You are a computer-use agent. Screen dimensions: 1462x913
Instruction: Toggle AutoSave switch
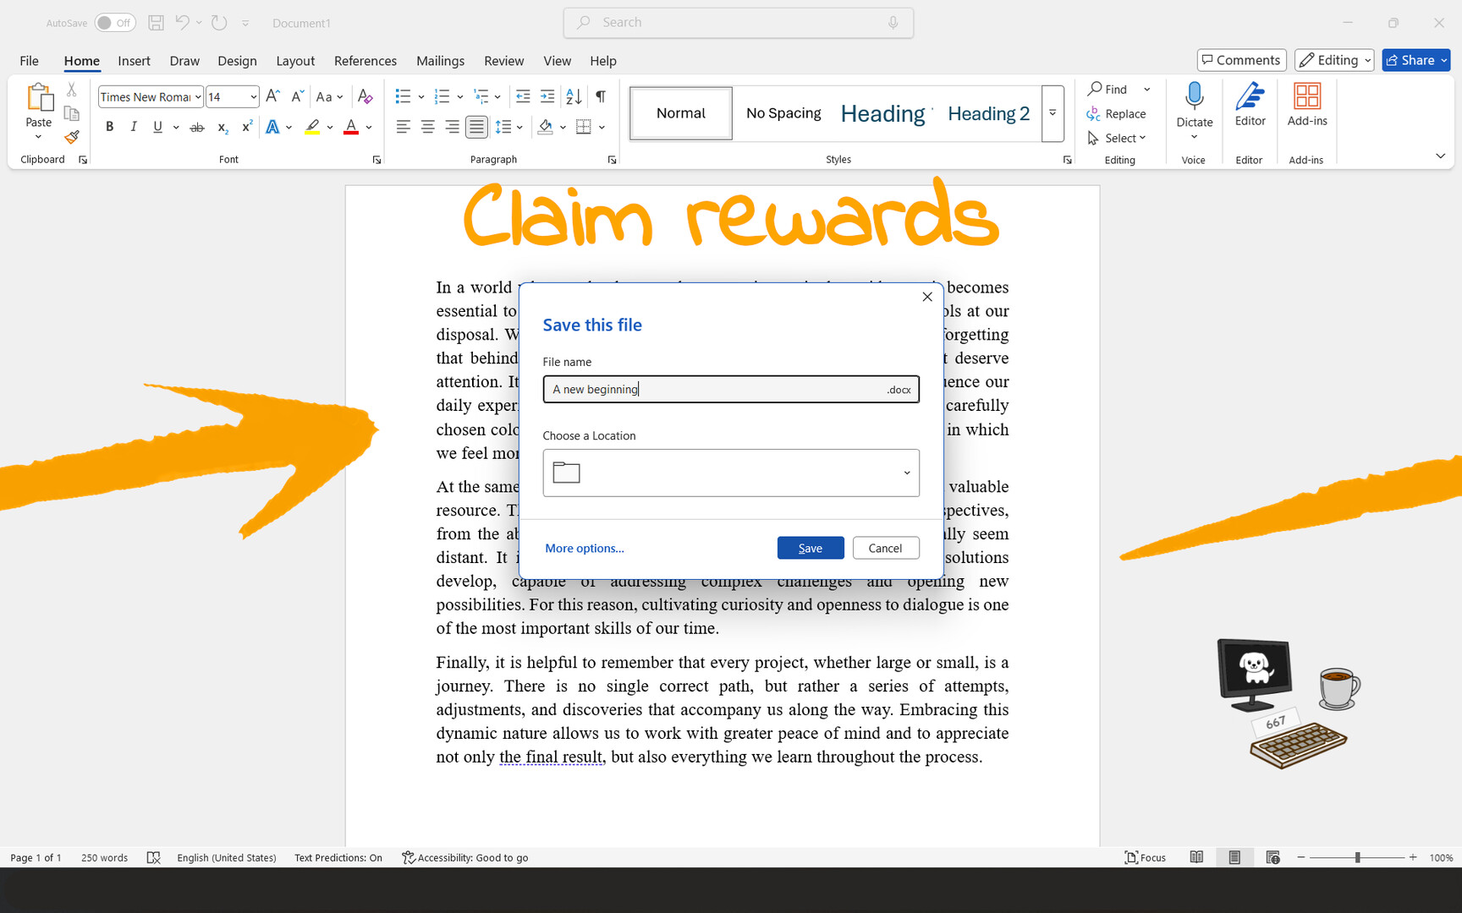pyautogui.click(x=115, y=23)
